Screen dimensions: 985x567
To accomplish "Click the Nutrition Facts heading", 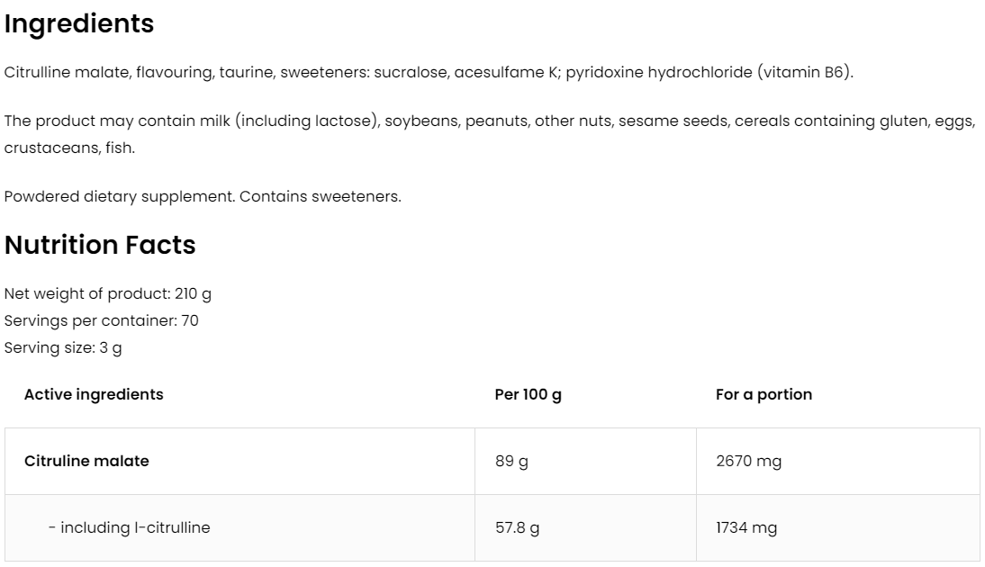I will (100, 245).
